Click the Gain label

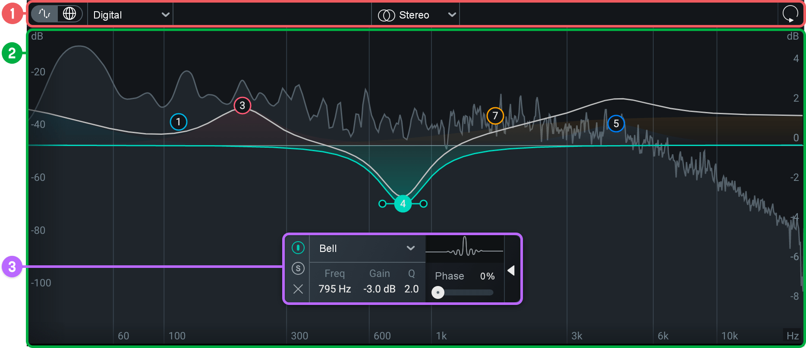tap(380, 273)
